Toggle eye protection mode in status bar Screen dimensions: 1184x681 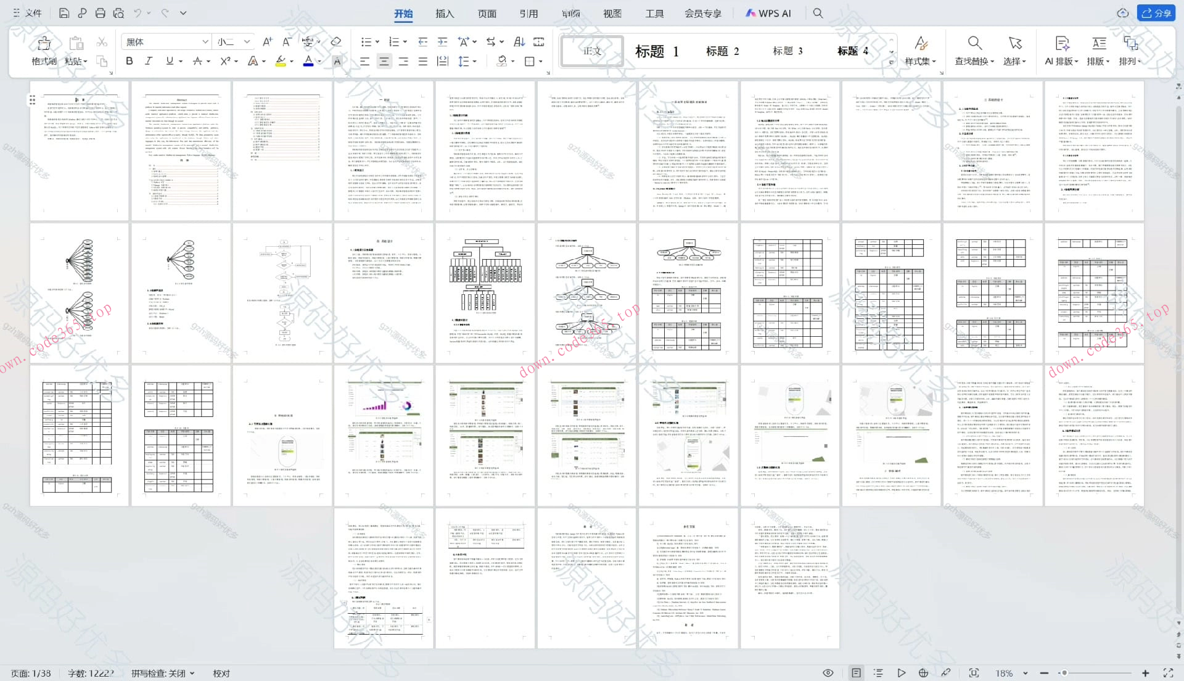point(828,673)
